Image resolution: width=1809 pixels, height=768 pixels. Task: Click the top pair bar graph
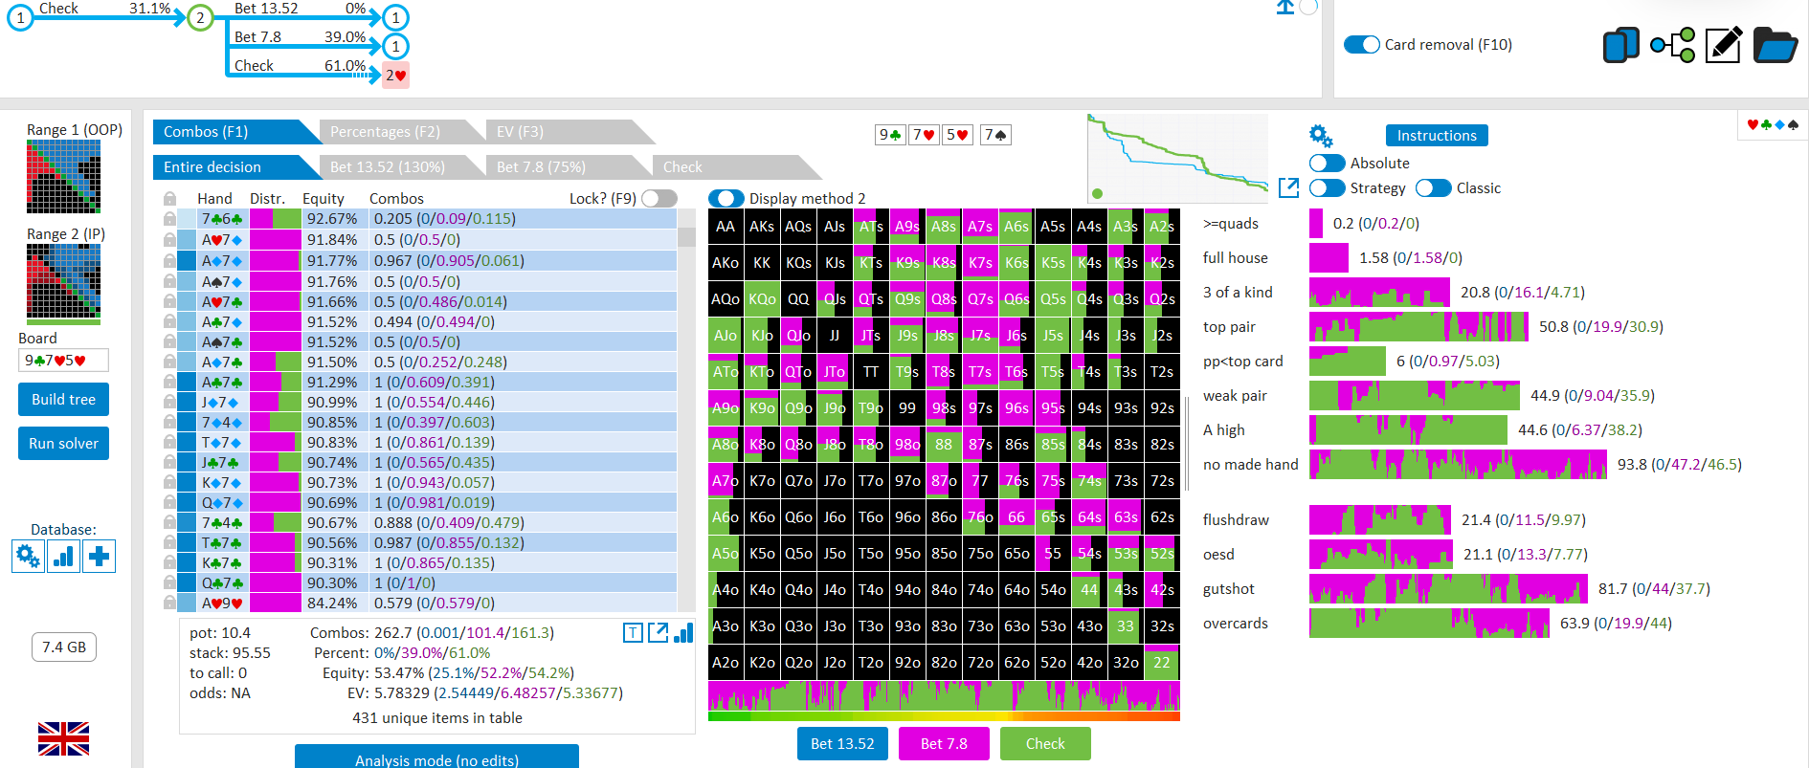coord(1418,326)
